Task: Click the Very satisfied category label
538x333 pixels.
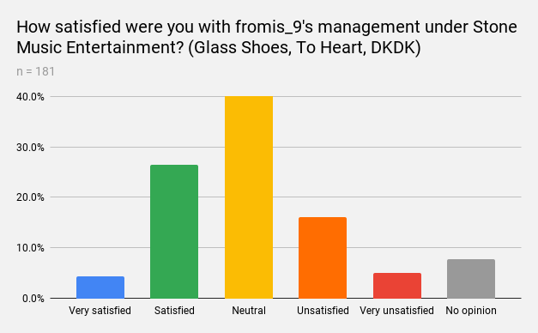Action: pyautogui.click(x=100, y=311)
